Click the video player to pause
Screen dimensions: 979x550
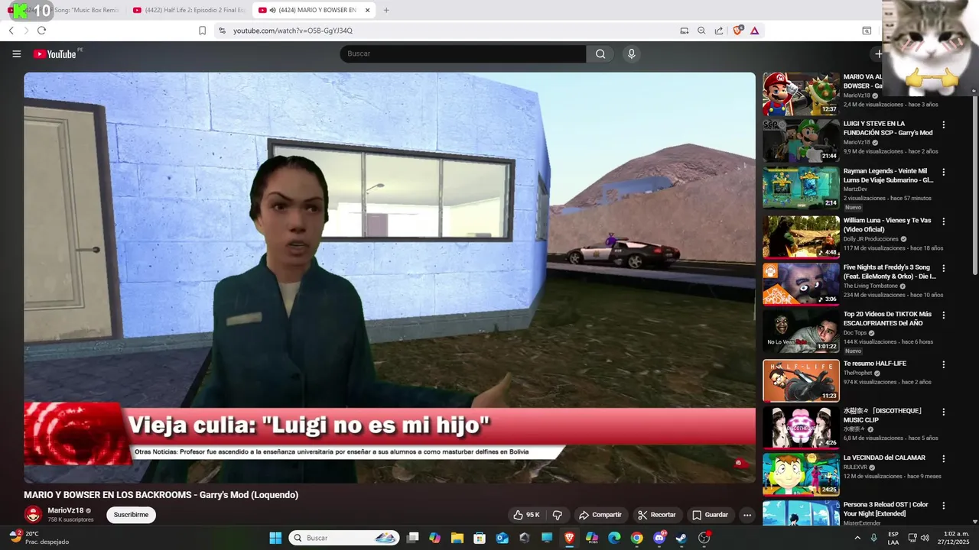tap(389, 277)
